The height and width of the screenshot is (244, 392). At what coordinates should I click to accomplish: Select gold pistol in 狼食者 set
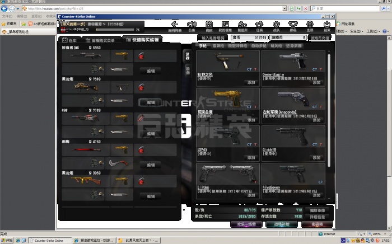pos(122,55)
